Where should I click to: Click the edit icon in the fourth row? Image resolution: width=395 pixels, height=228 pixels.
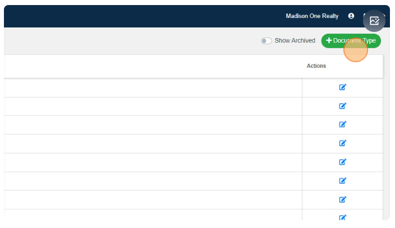[x=343, y=143]
